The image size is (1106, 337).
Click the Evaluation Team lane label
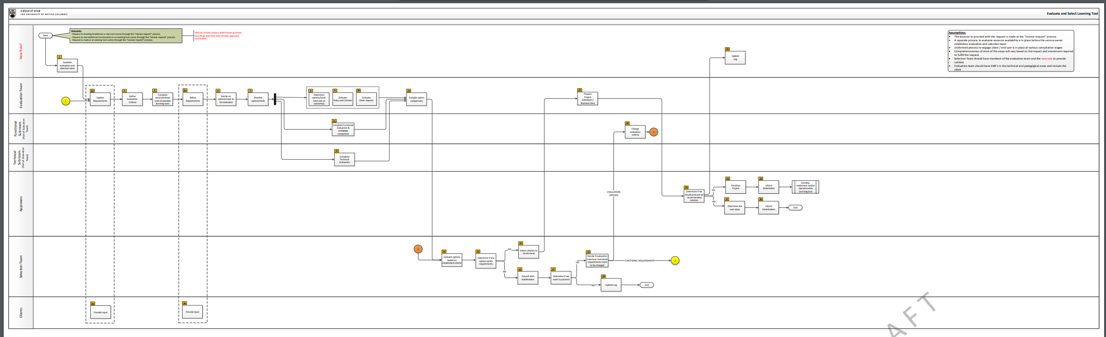pyautogui.click(x=21, y=96)
